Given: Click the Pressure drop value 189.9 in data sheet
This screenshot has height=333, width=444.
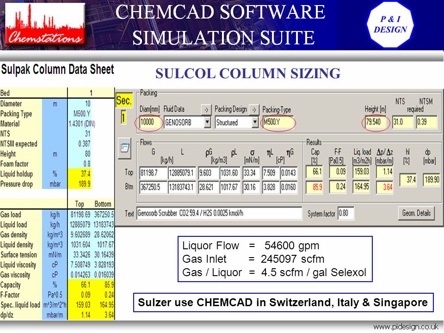Looking at the screenshot, I should tap(84, 184).
